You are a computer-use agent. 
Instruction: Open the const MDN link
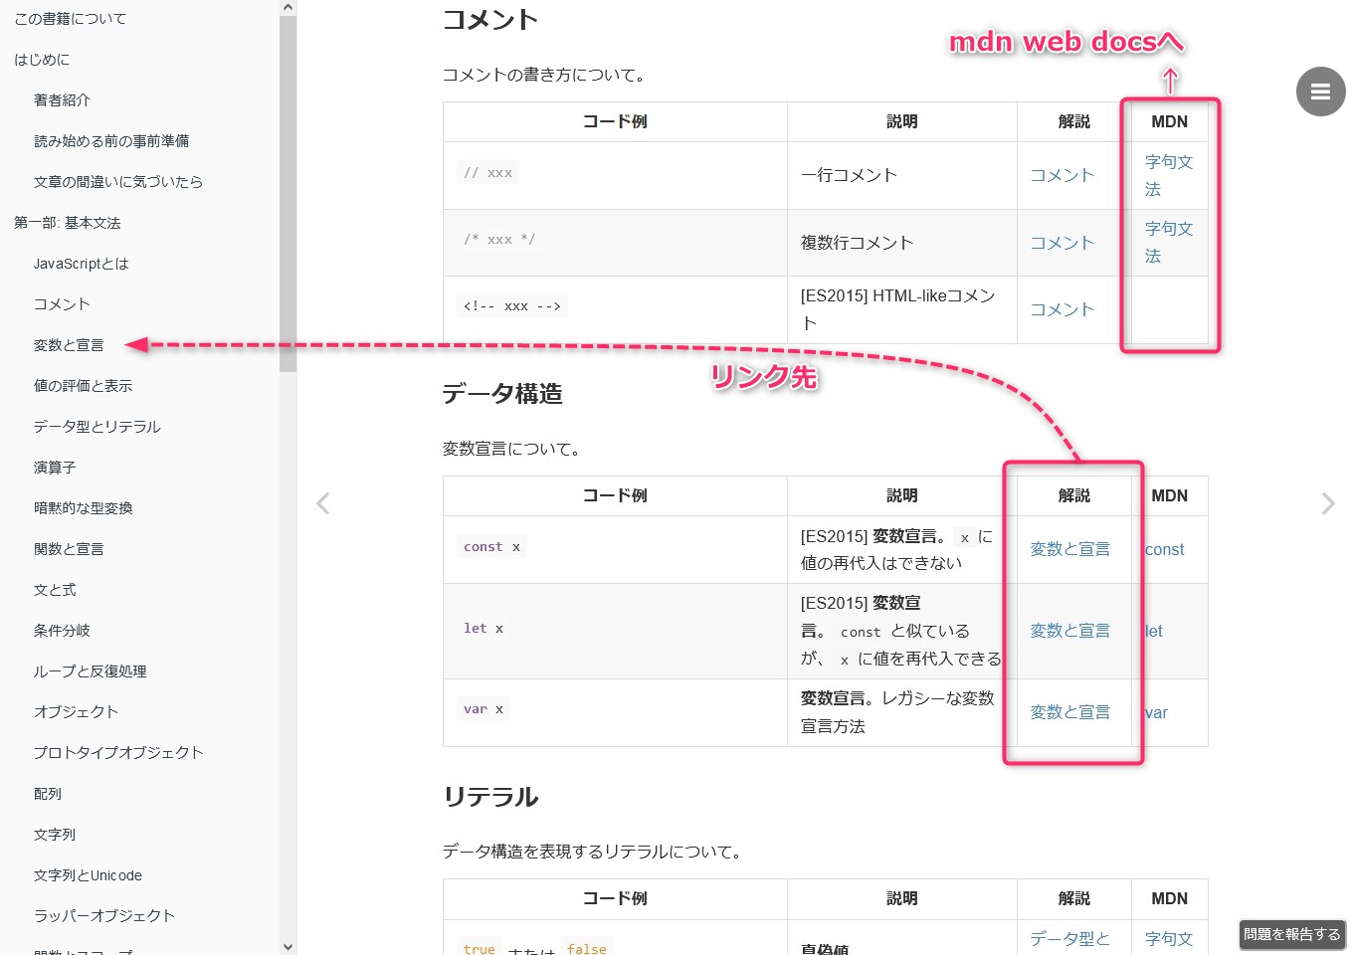pyautogui.click(x=1164, y=549)
